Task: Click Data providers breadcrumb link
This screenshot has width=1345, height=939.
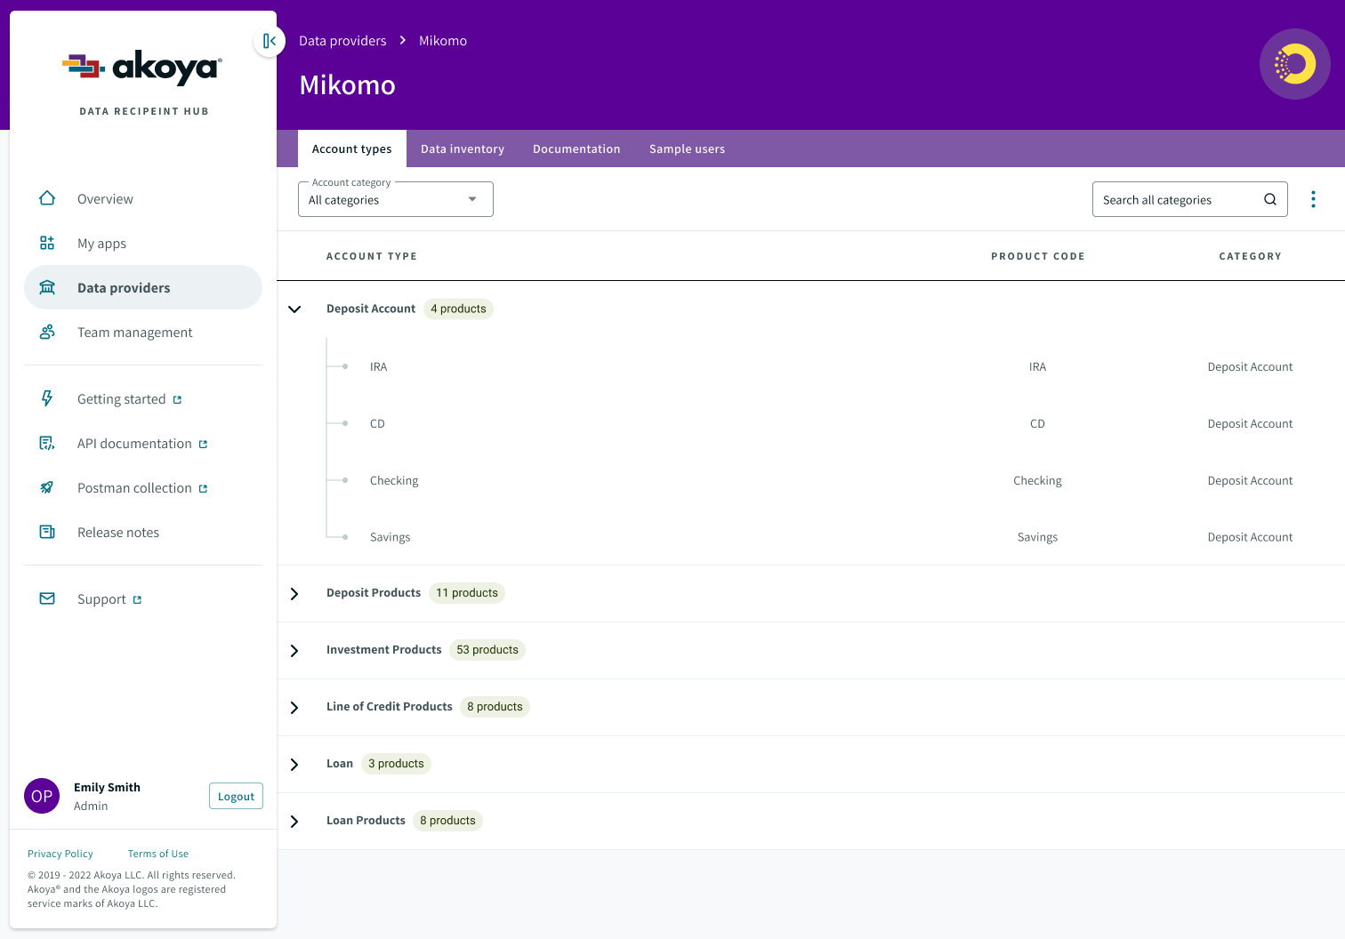Action: pyautogui.click(x=342, y=41)
